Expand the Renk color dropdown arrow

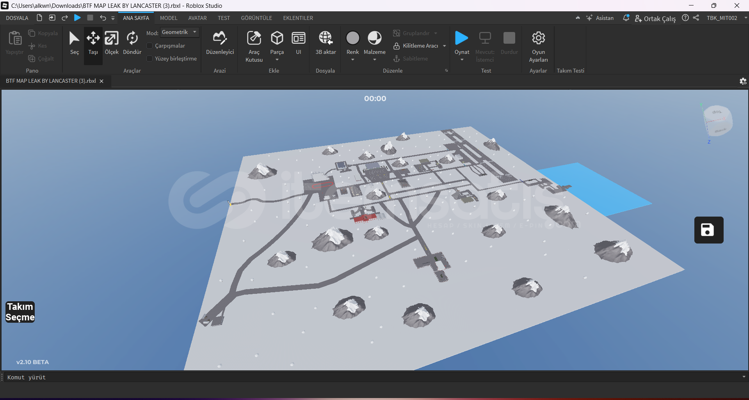click(x=352, y=60)
